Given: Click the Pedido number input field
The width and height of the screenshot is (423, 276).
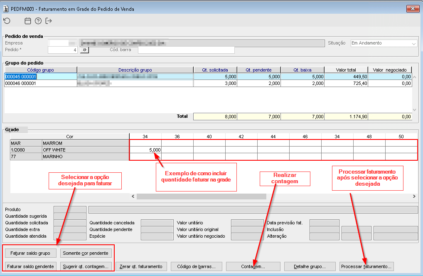Looking at the screenshot, I should 63,50.
